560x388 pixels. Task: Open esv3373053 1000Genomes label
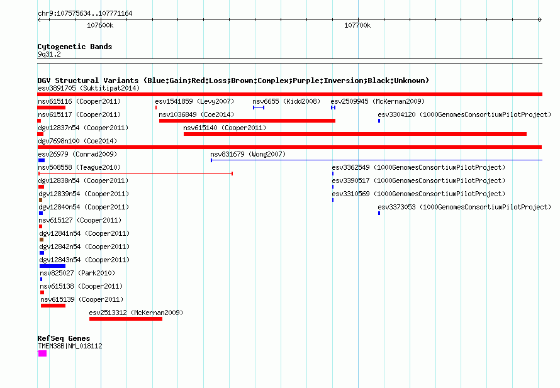click(464, 207)
